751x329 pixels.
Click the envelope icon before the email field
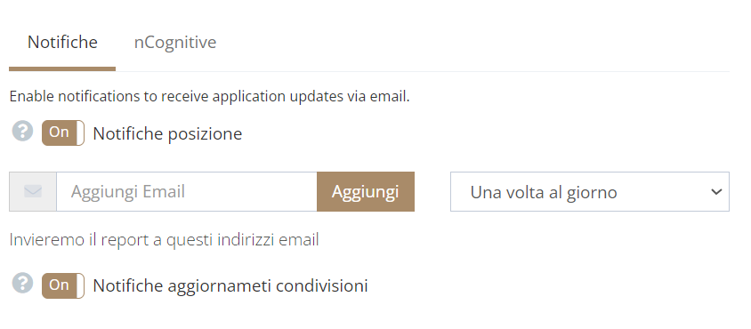click(x=33, y=191)
